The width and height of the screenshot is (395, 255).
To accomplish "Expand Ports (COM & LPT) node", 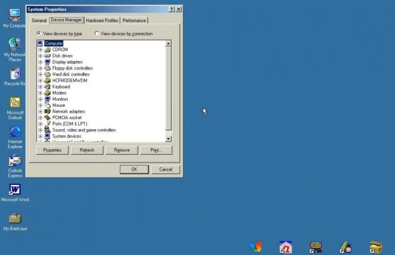I will pyautogui.click(x=41, y=124).
